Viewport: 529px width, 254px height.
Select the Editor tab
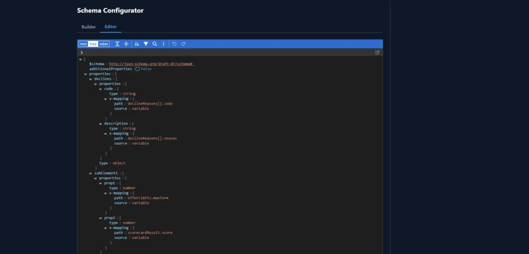[x=111, y=27]
